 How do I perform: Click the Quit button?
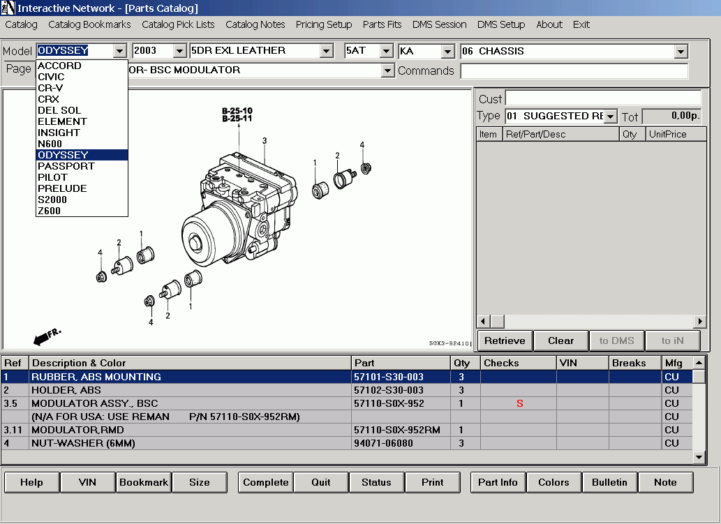click(321, 482)
